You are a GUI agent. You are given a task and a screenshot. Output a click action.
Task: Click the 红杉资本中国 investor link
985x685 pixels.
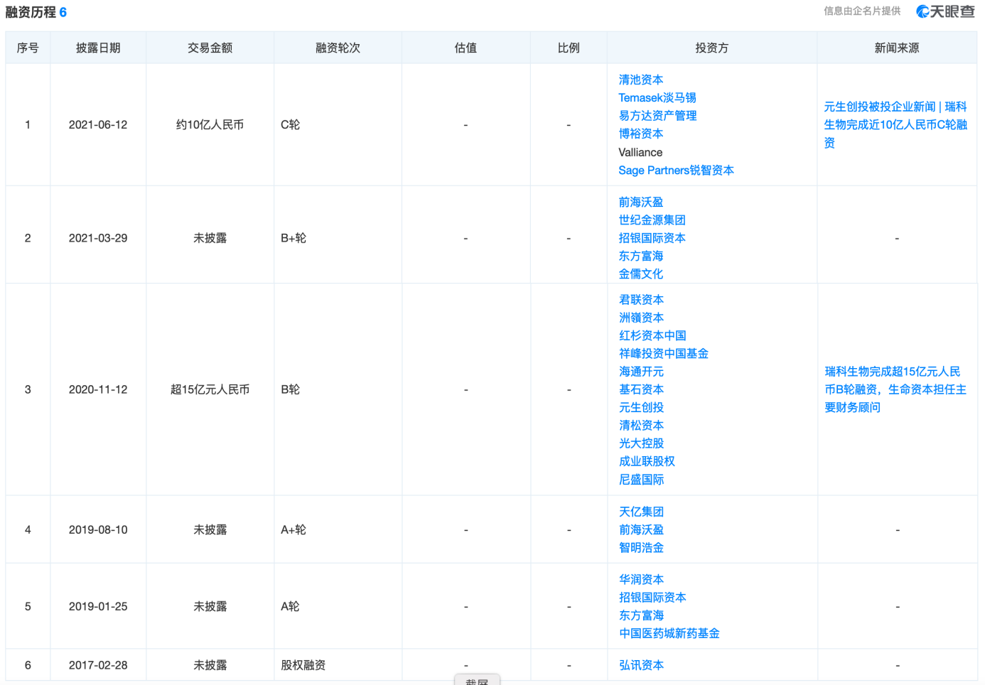tap(652, 335)
